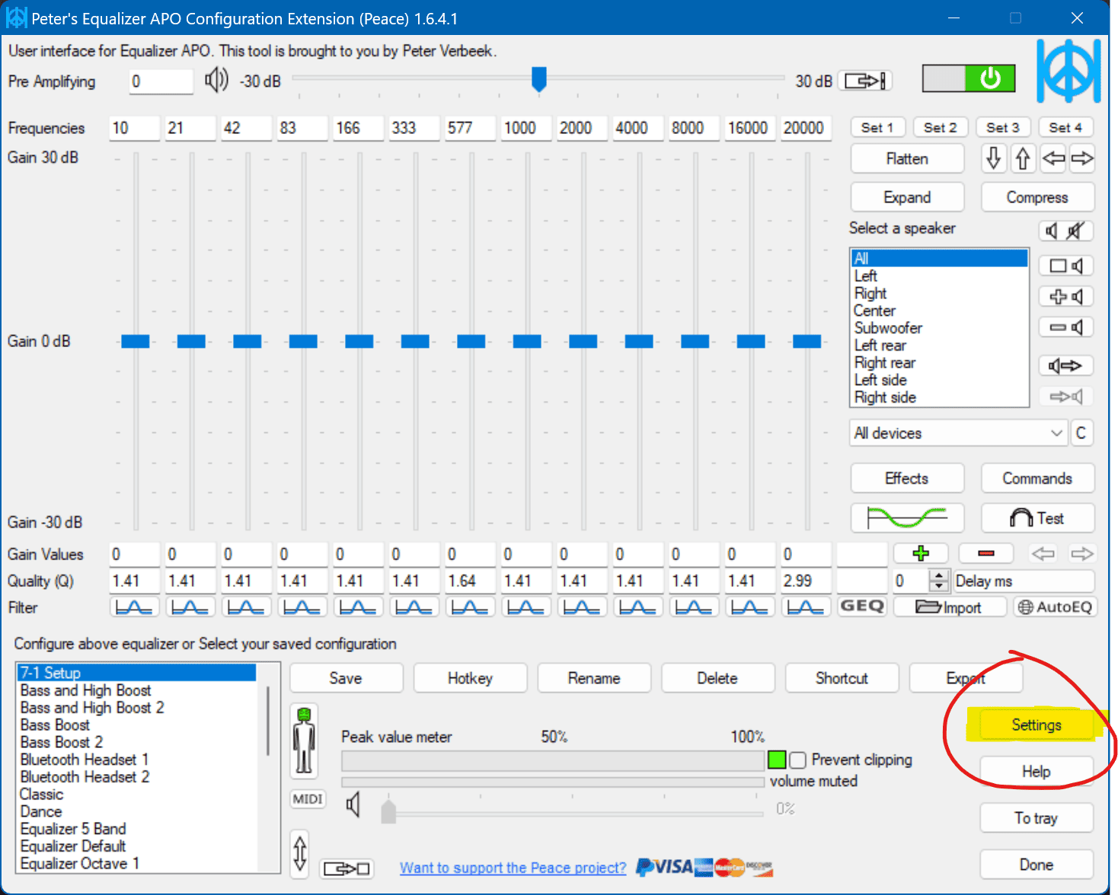The width and height of the screenshot is (1118, 895).
Task: Open filter type icon under 1000 Hz band
Action: pyautogui.click(x=525, y=607)
